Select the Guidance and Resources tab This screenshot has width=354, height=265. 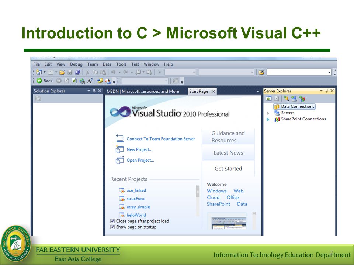tap(228, 137)
